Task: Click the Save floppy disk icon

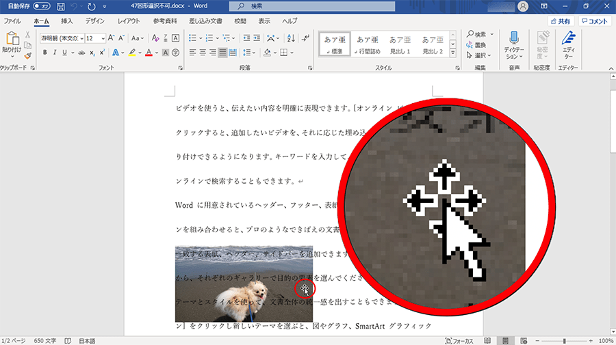Action: (61, 6)
